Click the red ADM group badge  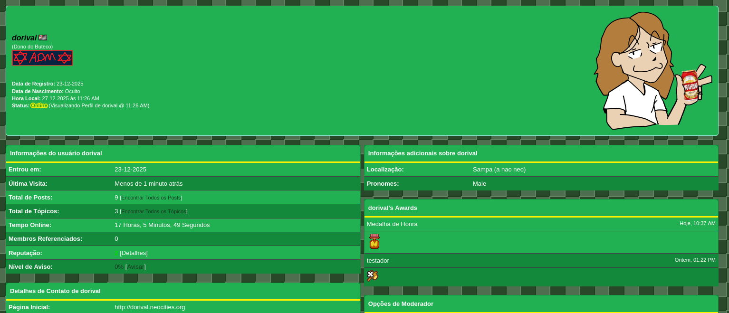[42, 57]
